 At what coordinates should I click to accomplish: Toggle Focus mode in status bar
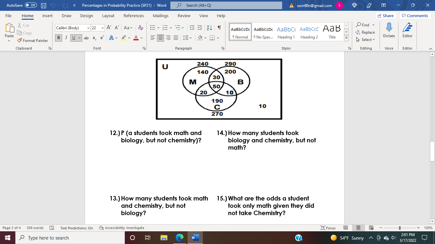coord(328,228)
